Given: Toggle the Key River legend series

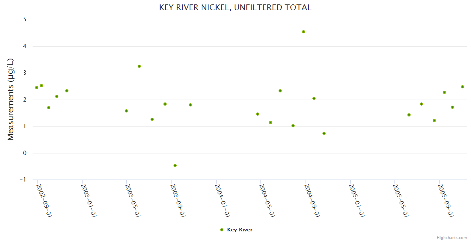Looking at the screenshot, I should click(x=240, y=230).
